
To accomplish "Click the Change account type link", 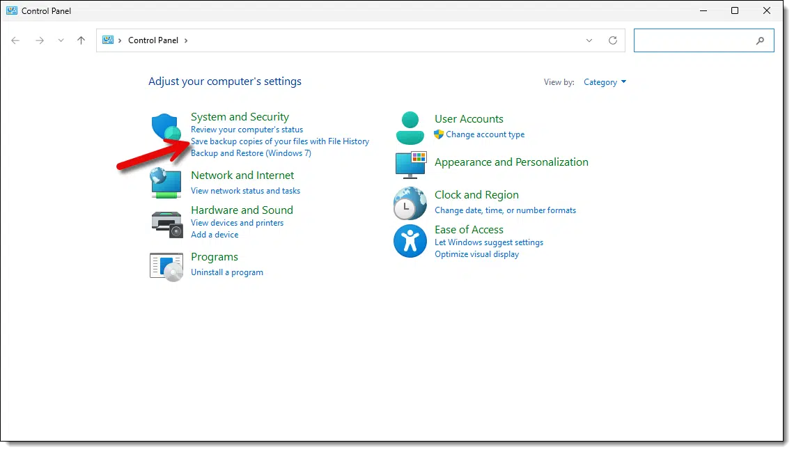I will (485, 134).
